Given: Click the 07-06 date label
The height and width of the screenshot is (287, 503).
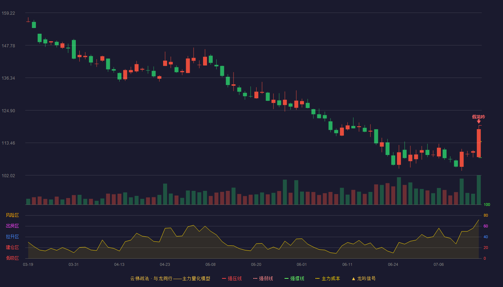Looking at the screenshot, I should click(439, 264).
